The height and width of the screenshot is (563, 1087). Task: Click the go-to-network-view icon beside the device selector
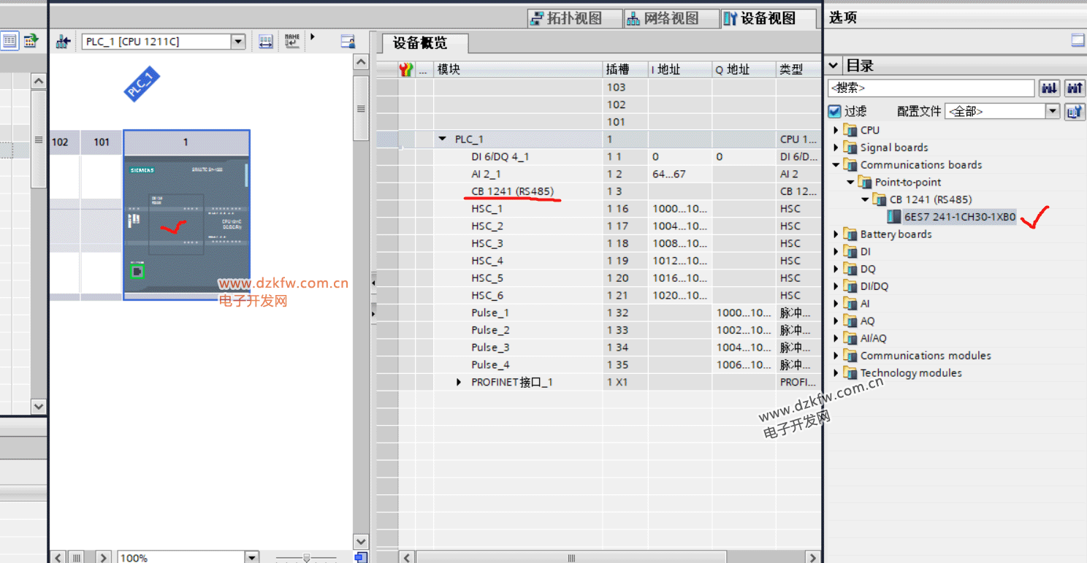(x=63, y=42)
